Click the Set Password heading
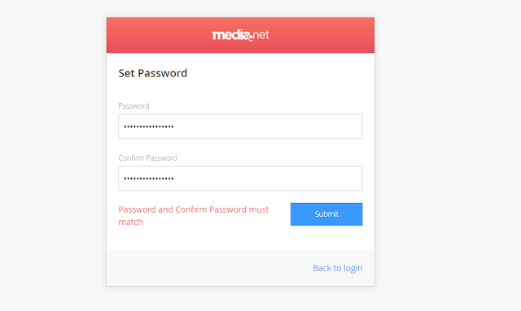The height and width of the screenshot is (311, 521). (x=153, y=73)
